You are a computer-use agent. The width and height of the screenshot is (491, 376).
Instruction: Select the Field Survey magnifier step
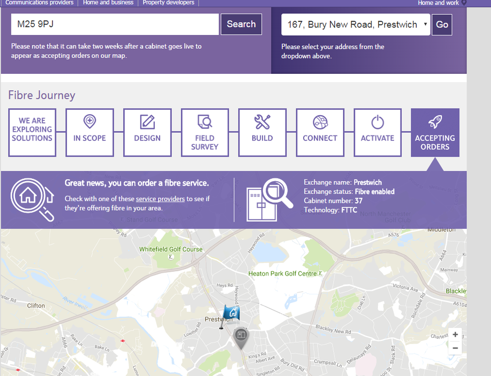[x=205, y=132]
